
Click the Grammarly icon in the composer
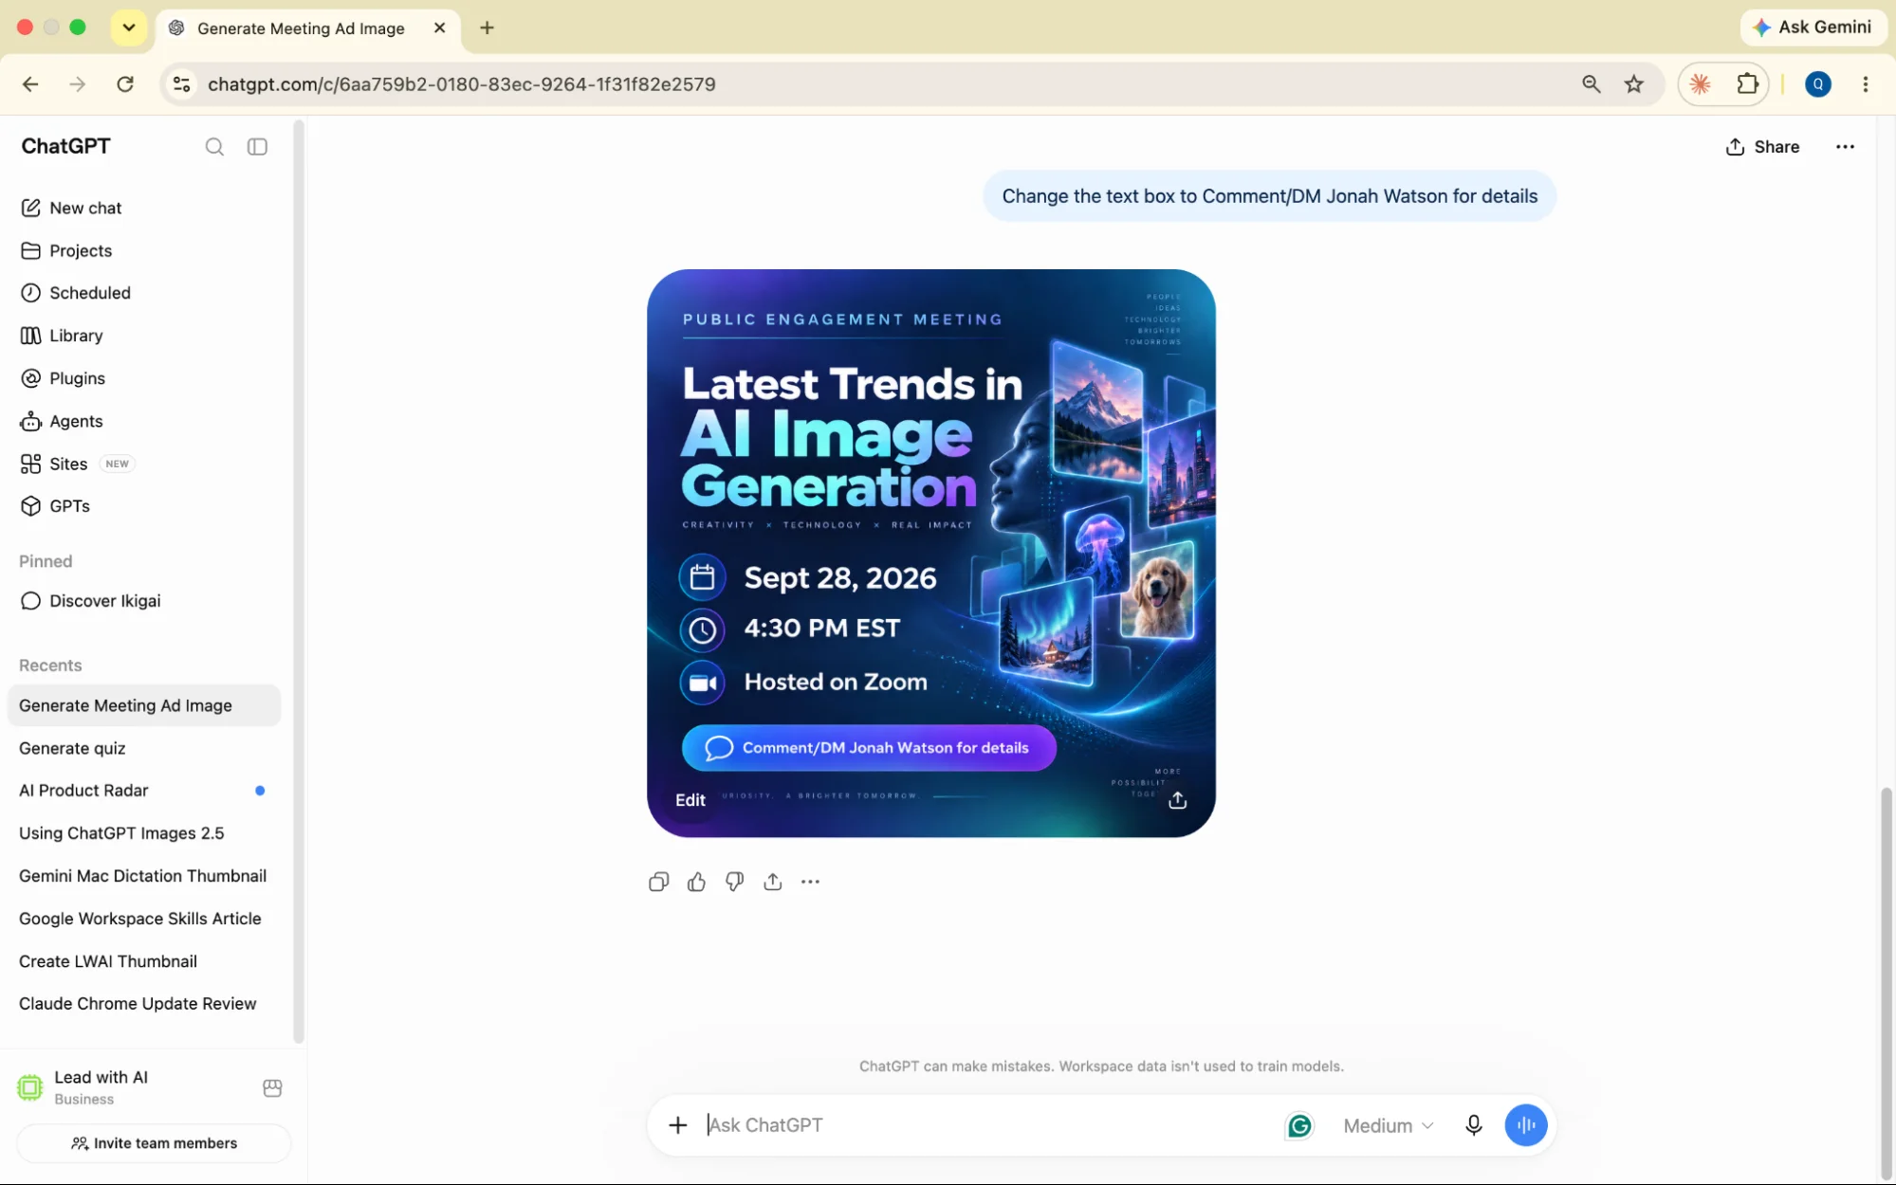pyautogui.click(x=1299, y=1125)
